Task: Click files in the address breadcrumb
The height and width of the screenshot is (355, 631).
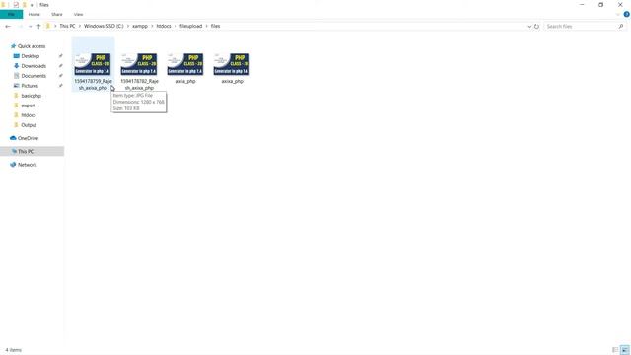Action: [x=215, y=26]
